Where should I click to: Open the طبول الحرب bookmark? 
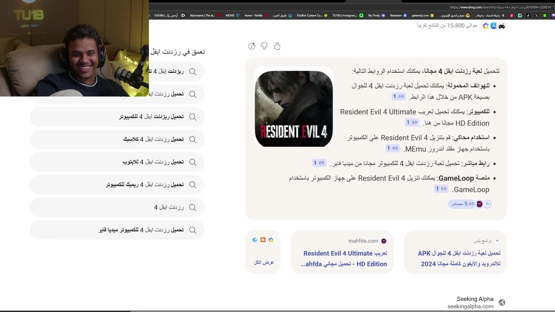[x=282, y=16]
